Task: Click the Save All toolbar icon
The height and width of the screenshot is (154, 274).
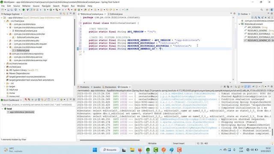Action: (12, 10)
